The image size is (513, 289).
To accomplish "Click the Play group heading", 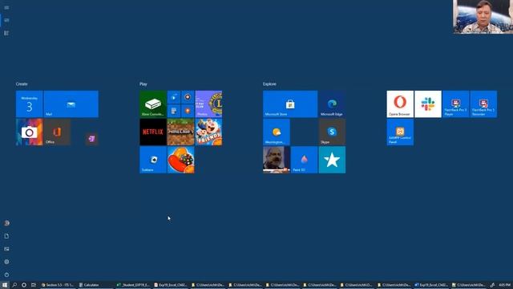I will [x=143, y=84].
